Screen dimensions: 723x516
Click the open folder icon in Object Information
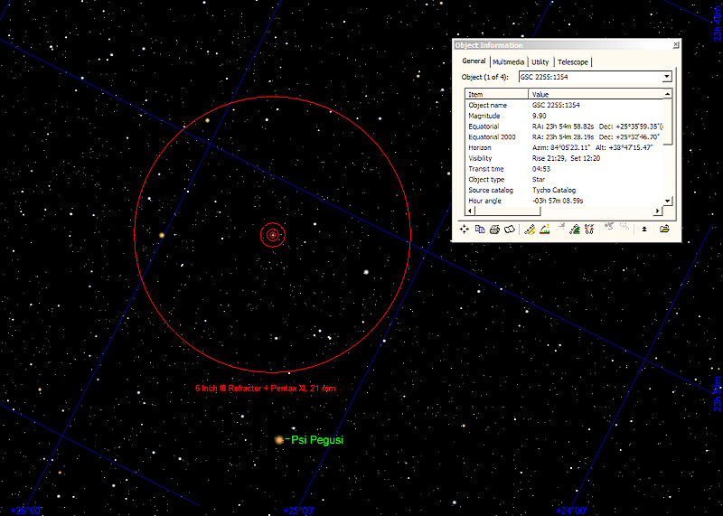pos(664,229)
